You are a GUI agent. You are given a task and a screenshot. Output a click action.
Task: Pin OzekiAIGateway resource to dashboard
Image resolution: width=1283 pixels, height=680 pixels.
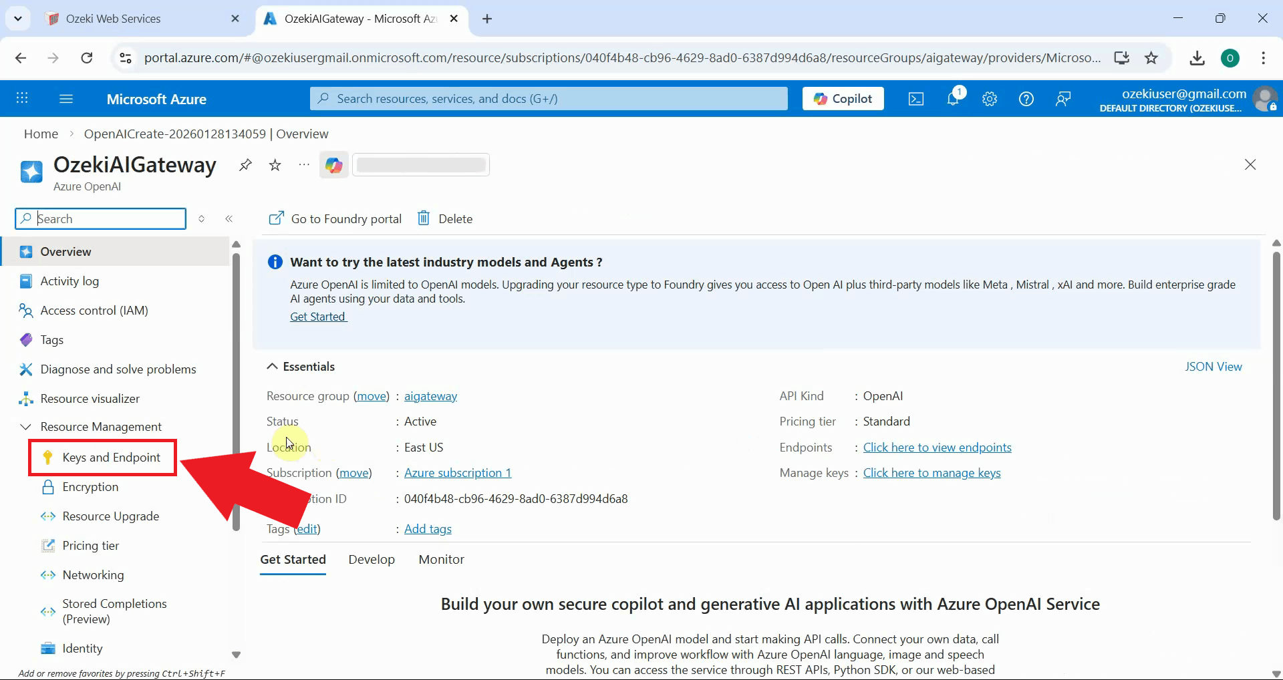(245, 165)
